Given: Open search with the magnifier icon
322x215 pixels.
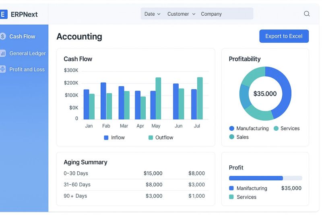Looking at the screenshot, I should coord(307,14).
